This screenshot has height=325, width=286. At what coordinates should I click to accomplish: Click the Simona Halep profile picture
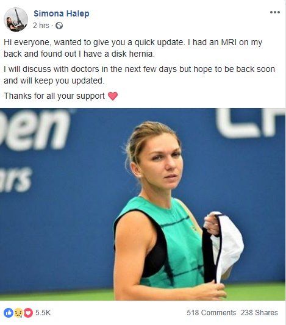click(x=16, y=20)
